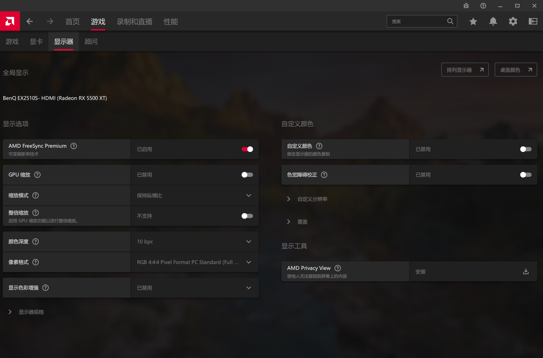Show help for 整倍缩放
The image size is (543, 358).
[x=36, y=213]
